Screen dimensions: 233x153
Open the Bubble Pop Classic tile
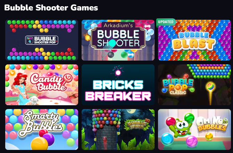click(194, 85)
